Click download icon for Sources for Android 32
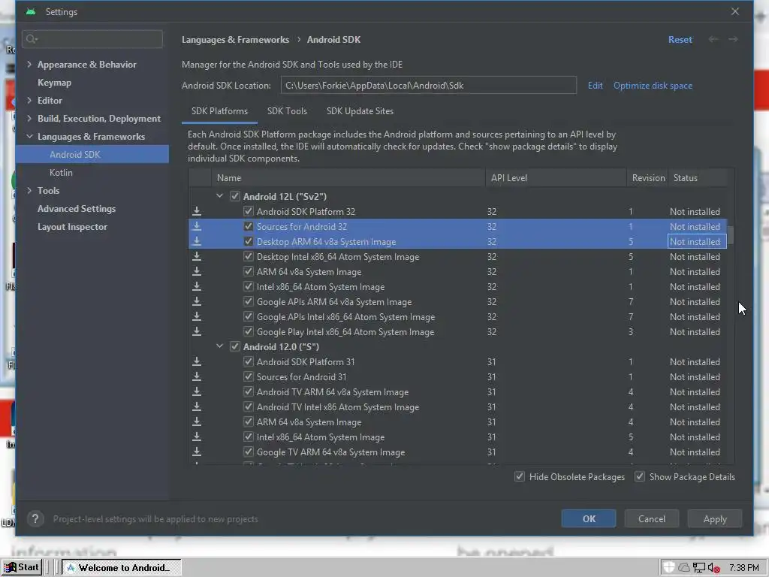Screen dimensions: 769x577 pyautogui.click(x=197, y=227)
